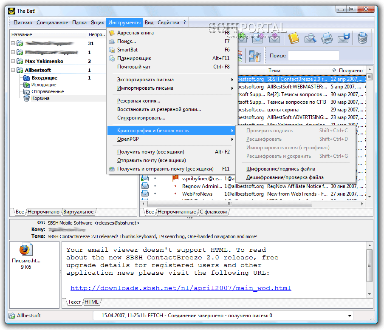
Task: Open the Вид menu
Action: 149,23
